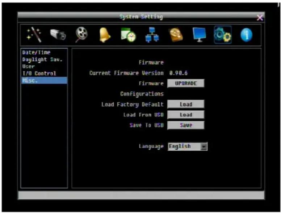Click the Configurations heading text
Screen dimensions: 281x213
(x=142, y=94)
